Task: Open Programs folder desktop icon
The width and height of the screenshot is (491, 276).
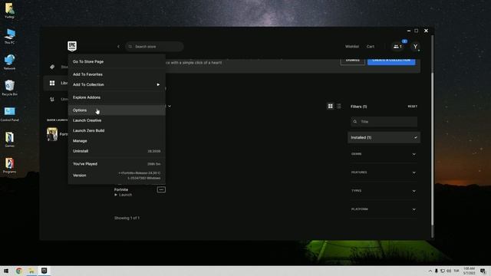Action: click(10, 166)
